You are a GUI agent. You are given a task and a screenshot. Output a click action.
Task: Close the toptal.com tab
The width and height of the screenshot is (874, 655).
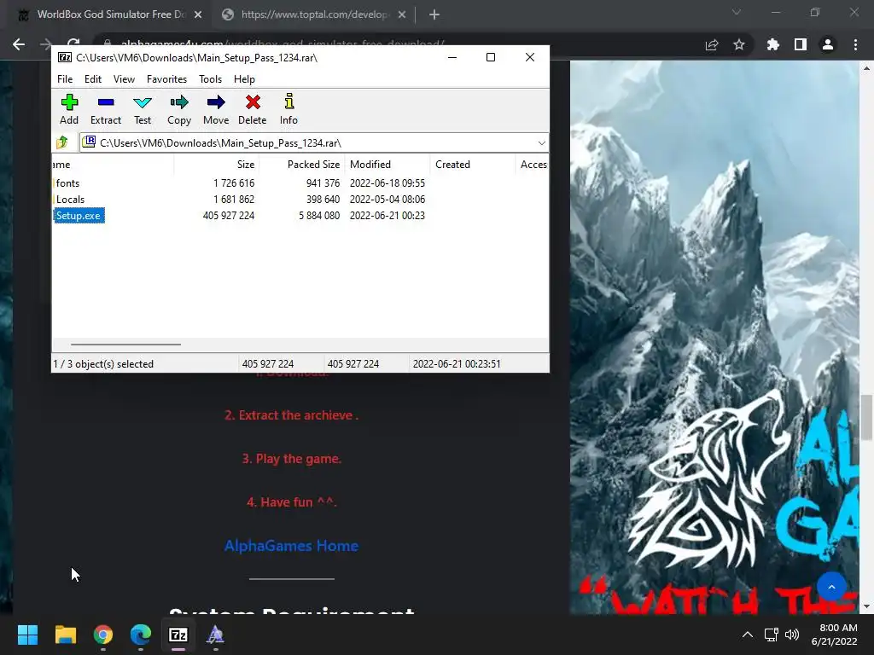402,15
